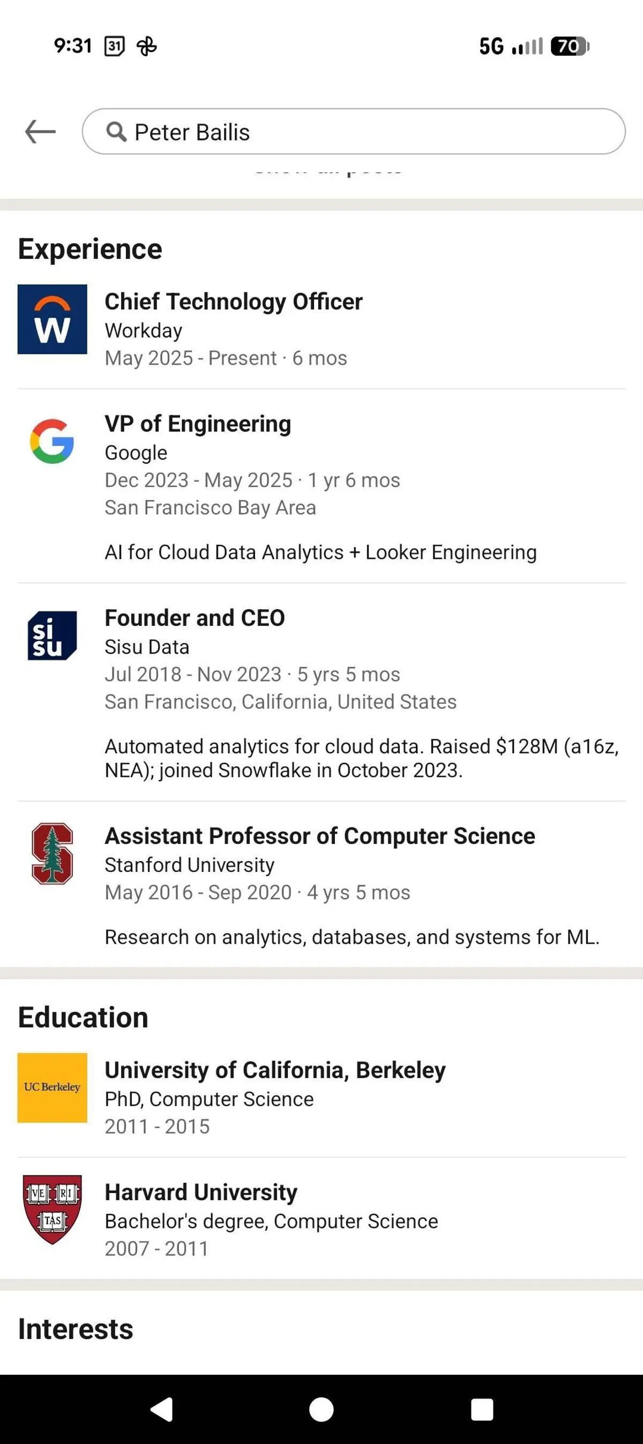Tap the calendar icon in status bar
This screenshot has height=1444, width=643.
pyautogui.click(x=114, y=46)
